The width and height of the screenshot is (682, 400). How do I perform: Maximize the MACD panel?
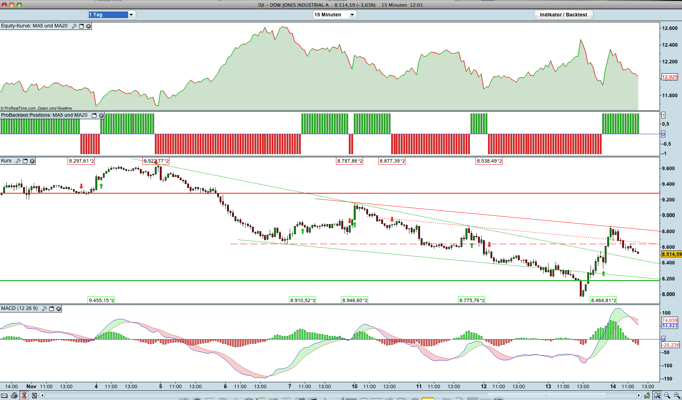pyautogui.click(x=52, y=309)
